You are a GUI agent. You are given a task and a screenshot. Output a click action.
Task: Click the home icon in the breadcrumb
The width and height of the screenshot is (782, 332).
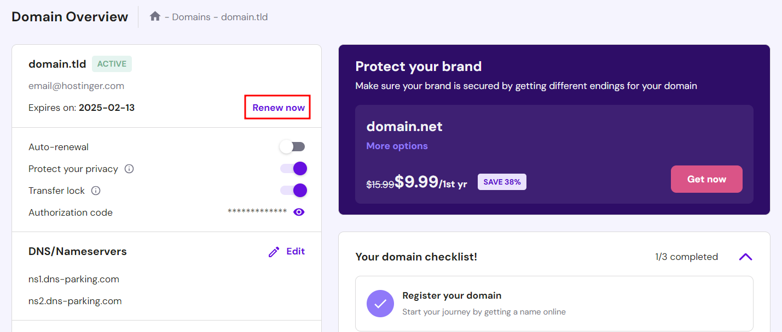[x=155, y=16]
